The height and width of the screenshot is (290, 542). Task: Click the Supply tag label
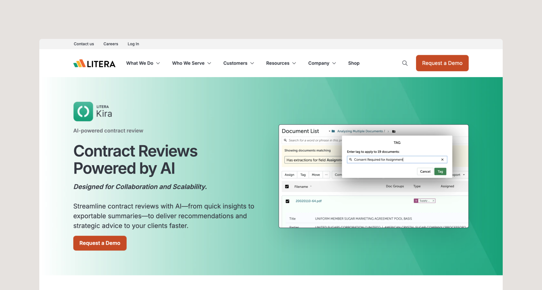pos(424,201)
